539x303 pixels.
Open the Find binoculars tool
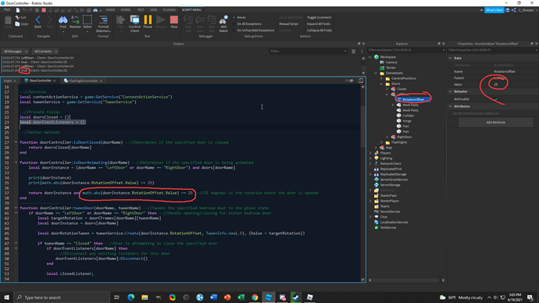[x=63, y=22]
